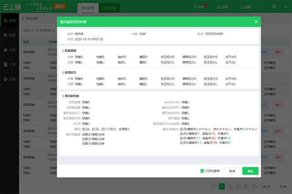Toggle the 打印检查表 checkbox
This screenshot has width=292, height=194.
tap(202, 171)
